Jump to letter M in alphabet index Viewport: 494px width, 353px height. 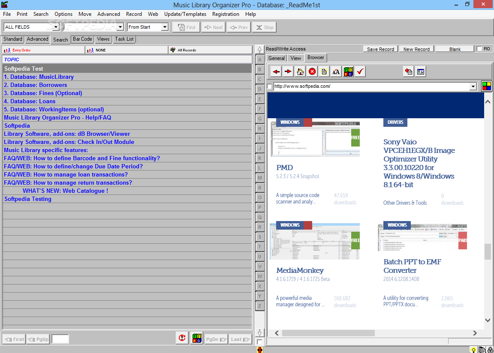click(259, 178)
